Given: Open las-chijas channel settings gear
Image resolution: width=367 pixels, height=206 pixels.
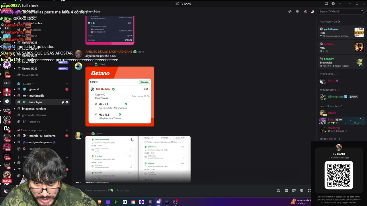Looking at the screenshot, I should pyautogui.click(x=67, y=102).
